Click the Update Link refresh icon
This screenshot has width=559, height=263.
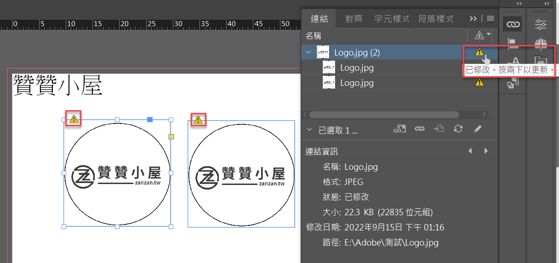(458, 129)
